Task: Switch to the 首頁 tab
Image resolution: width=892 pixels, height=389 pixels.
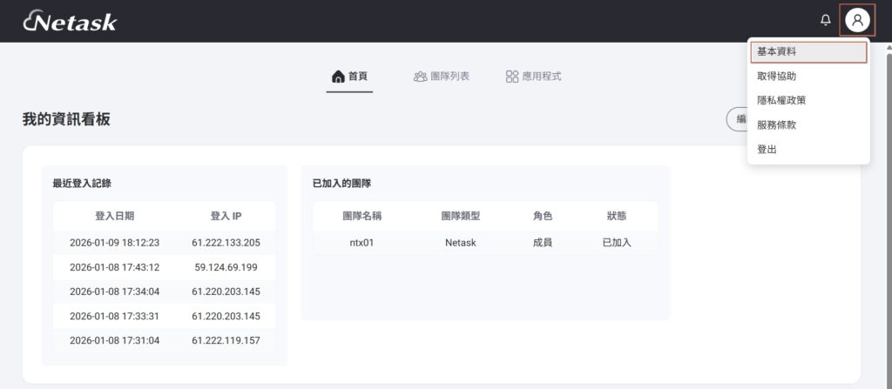Action: pos(350,77)
